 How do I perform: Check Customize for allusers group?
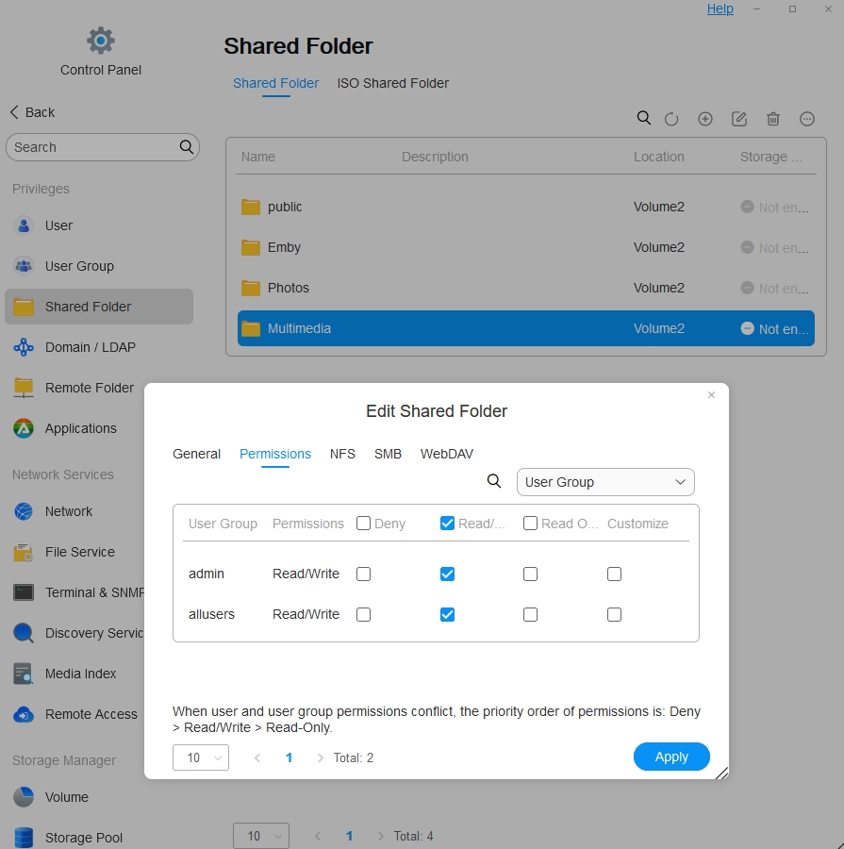tap(614, 614)
